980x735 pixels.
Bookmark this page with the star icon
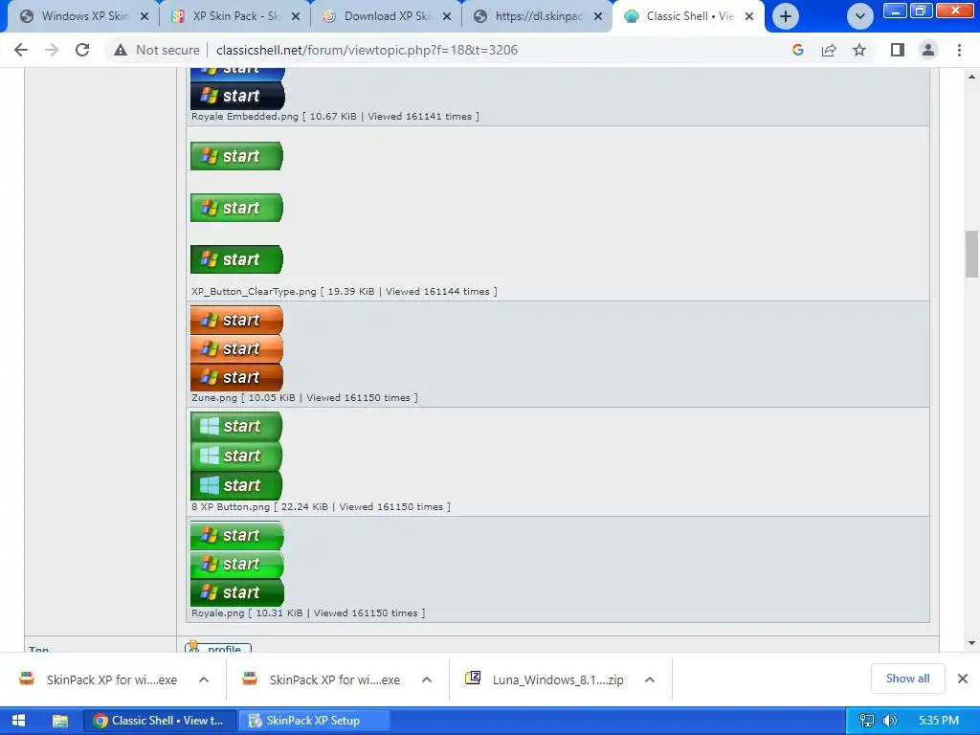point(859,50)
